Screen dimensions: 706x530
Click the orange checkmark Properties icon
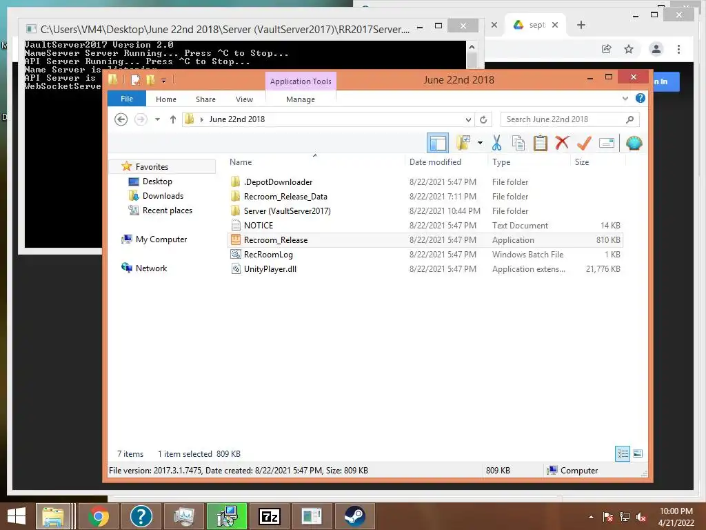[584, 144]
